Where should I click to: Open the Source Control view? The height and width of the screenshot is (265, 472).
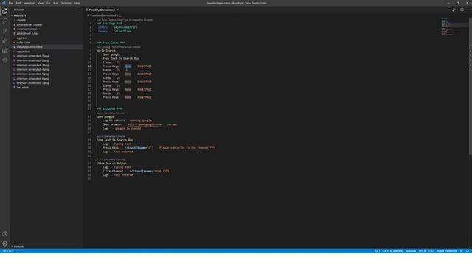click(5, 31)
